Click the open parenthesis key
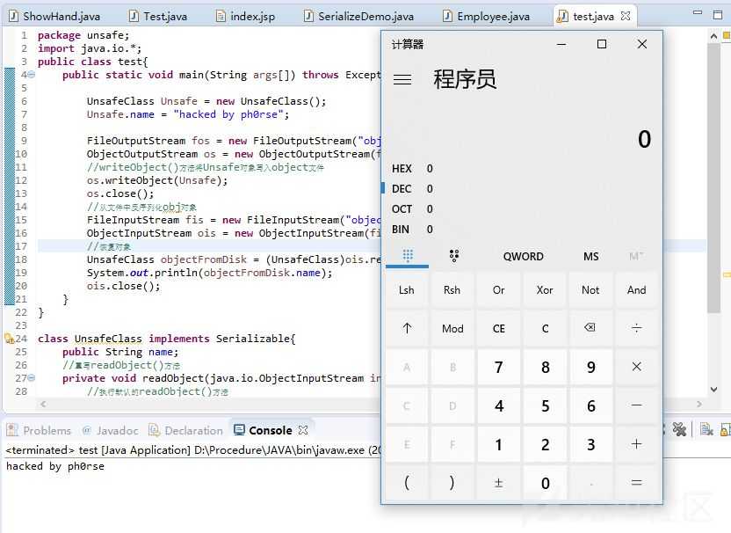The height and width of the screenshot is (533, 731). click(x=407, y=483)
